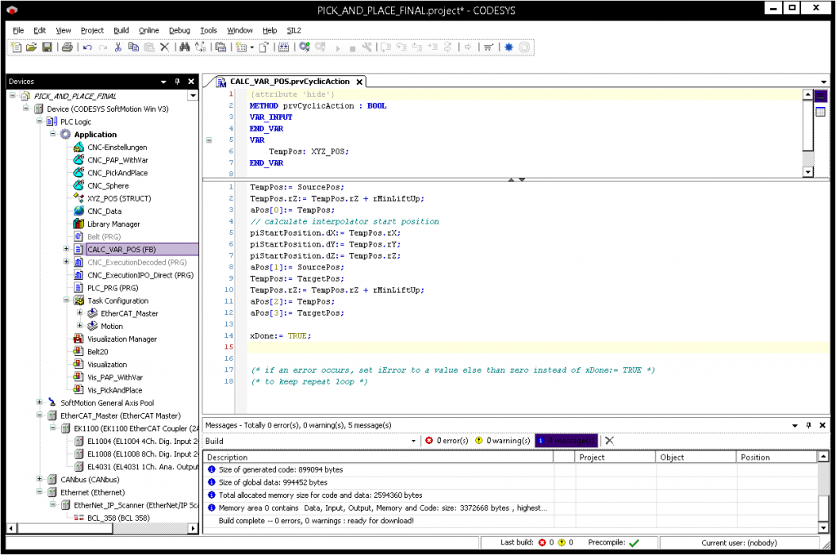Collapse the Task Configuration tree node
This screenshot has height=555, width=836.
pyautogui.click(x=66, y=300)
